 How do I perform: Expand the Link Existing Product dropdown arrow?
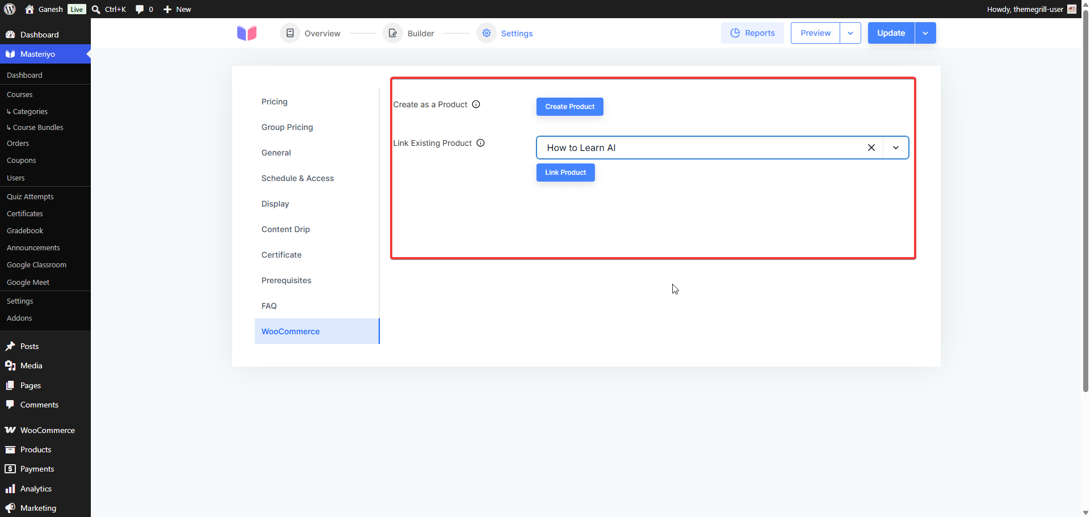[896, 148]
